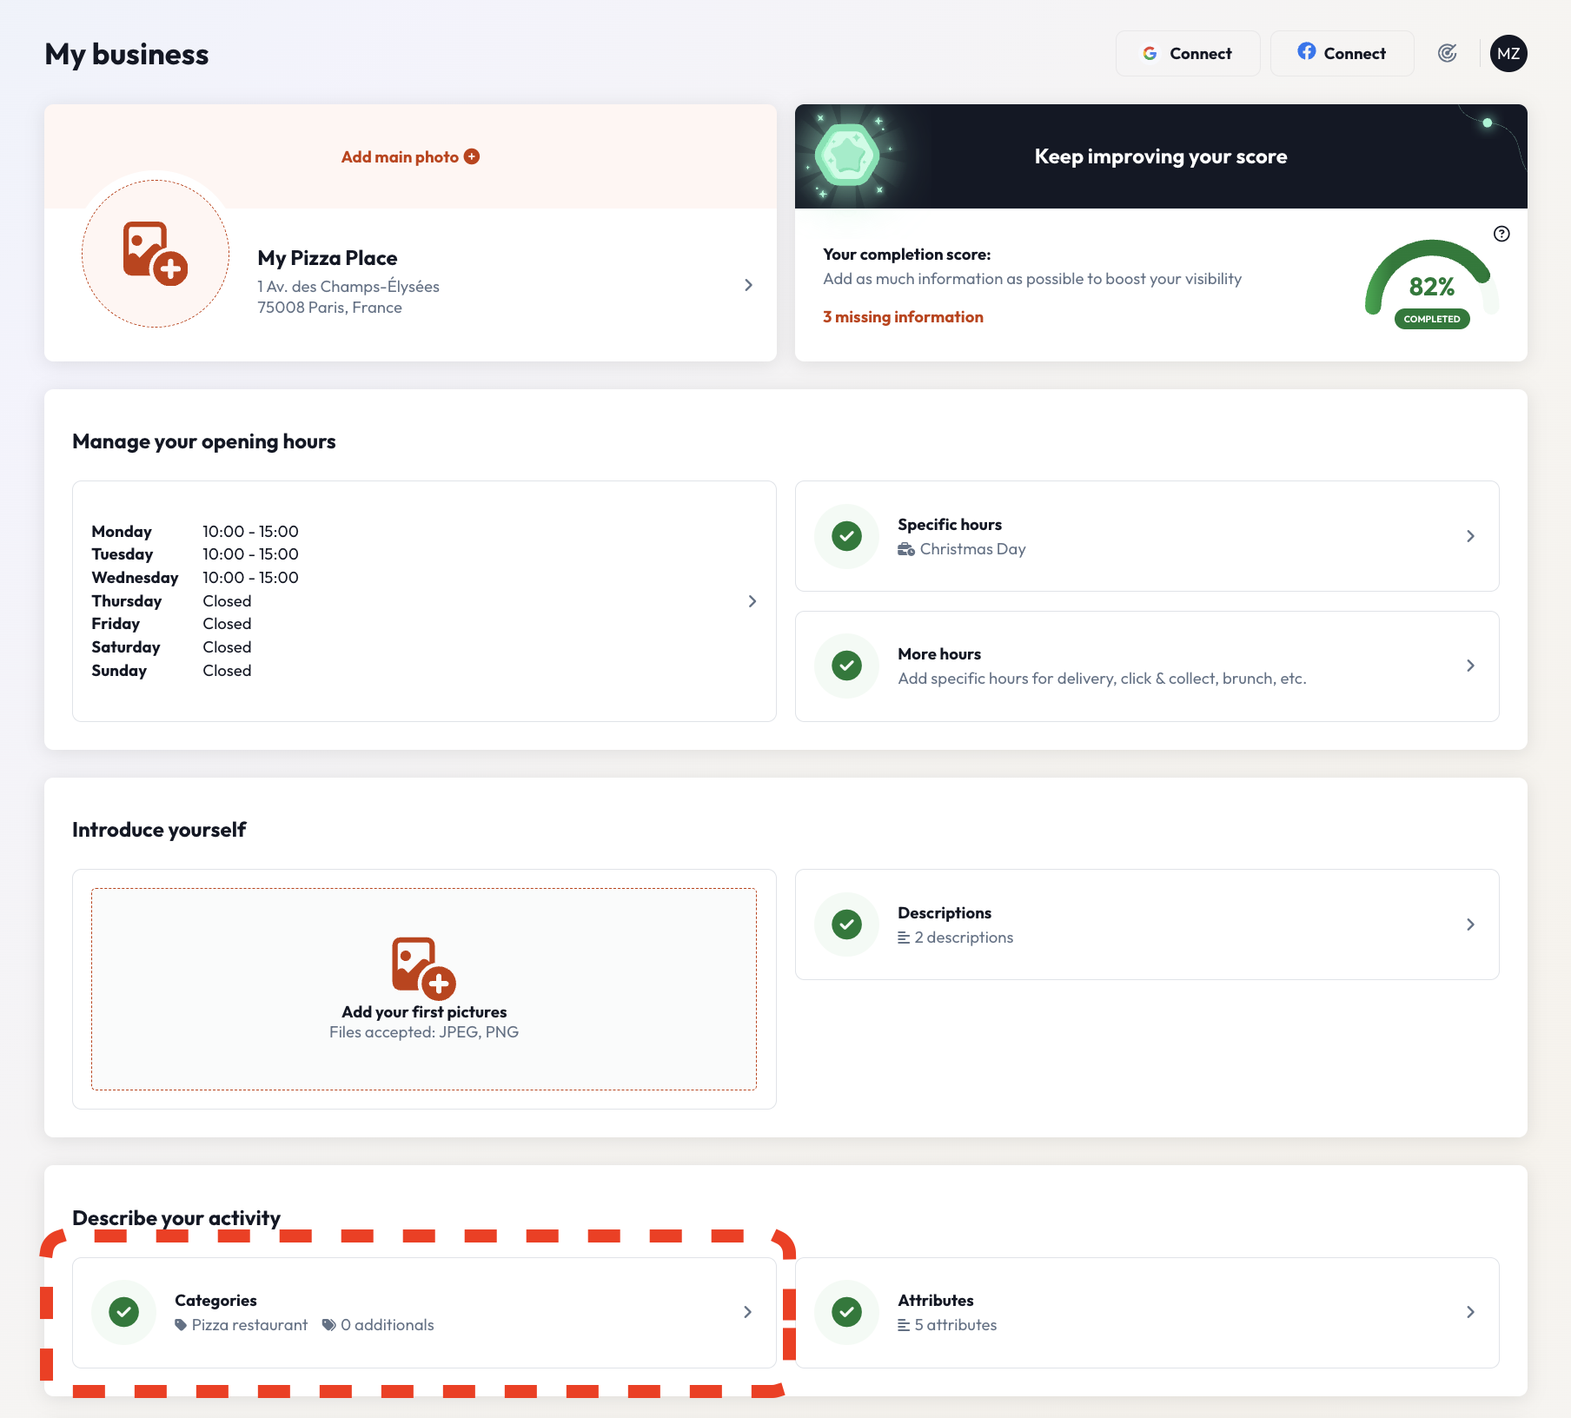The image size is (1571, 1418).
Task: Open the target/goals icon in the header
Action: coord(1447,53)
